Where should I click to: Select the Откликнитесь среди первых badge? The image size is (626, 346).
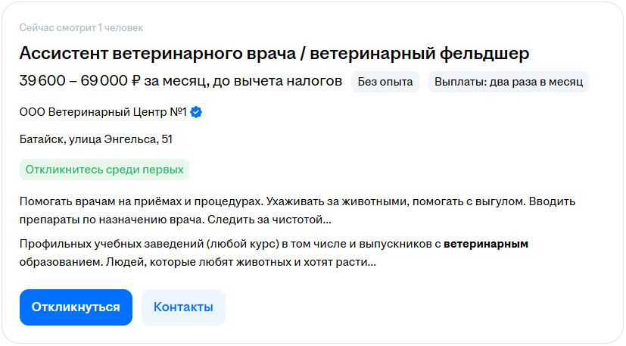[104, 170]
